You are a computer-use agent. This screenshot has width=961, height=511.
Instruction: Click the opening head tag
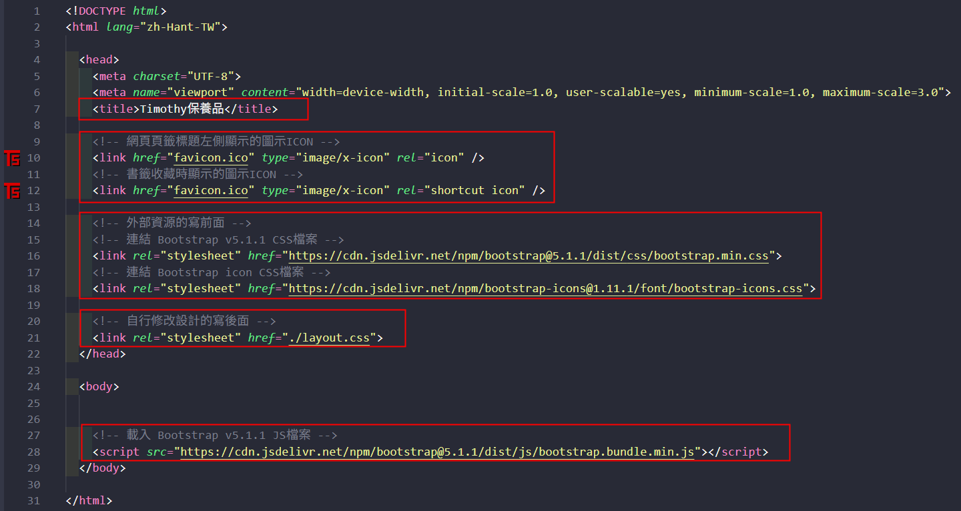(x=99, y=60)
